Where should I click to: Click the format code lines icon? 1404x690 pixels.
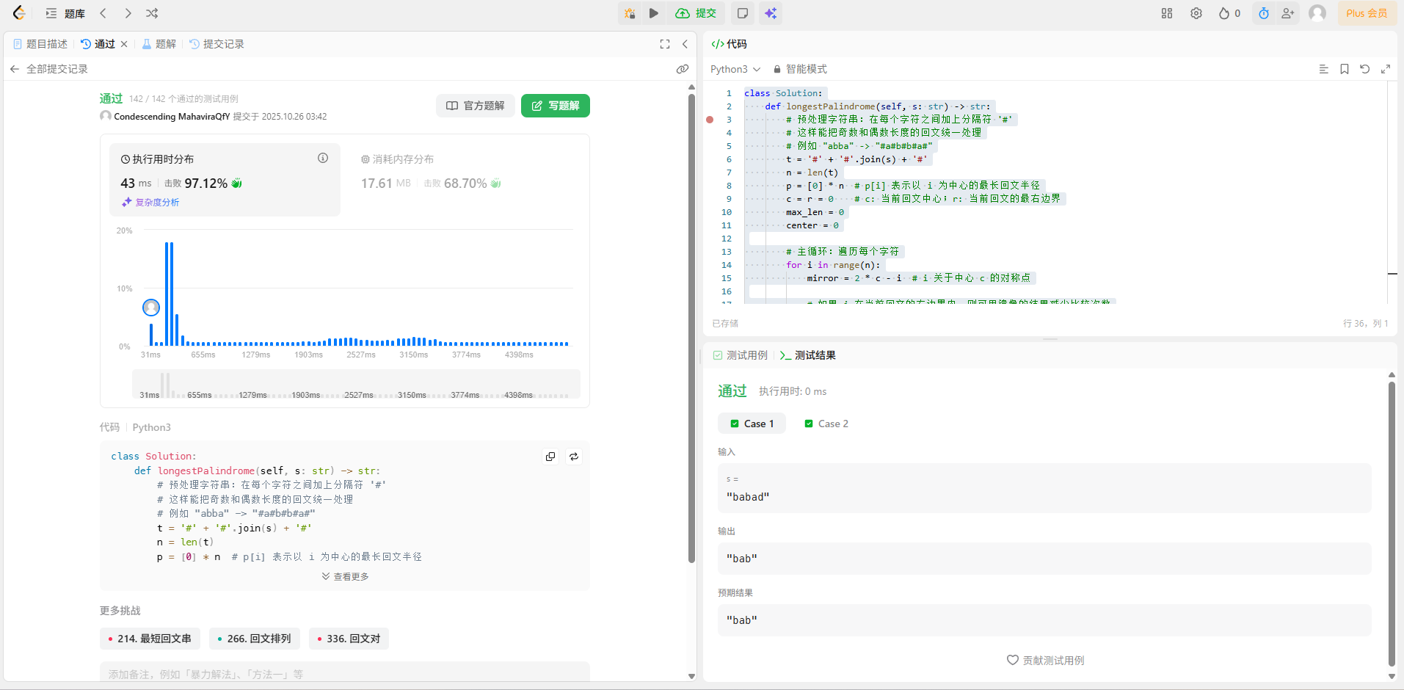point(1324,69)
